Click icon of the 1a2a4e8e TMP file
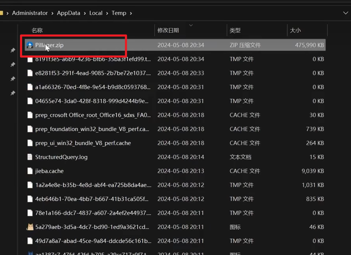 click(30, 185)
